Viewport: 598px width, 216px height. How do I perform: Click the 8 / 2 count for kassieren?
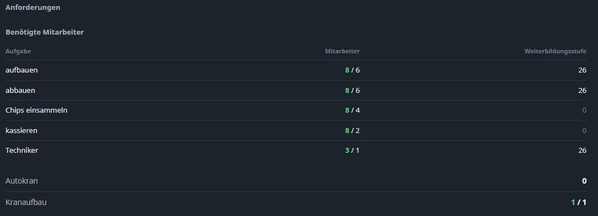pos(353,131)
